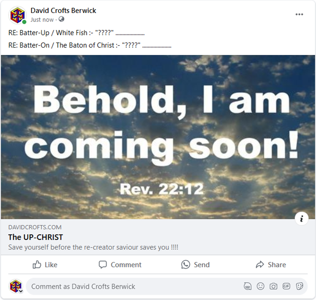The height and width of the screenshot is (300, 316).
Task: Open the three-dots post options menu
Action: tap(299, 14)
